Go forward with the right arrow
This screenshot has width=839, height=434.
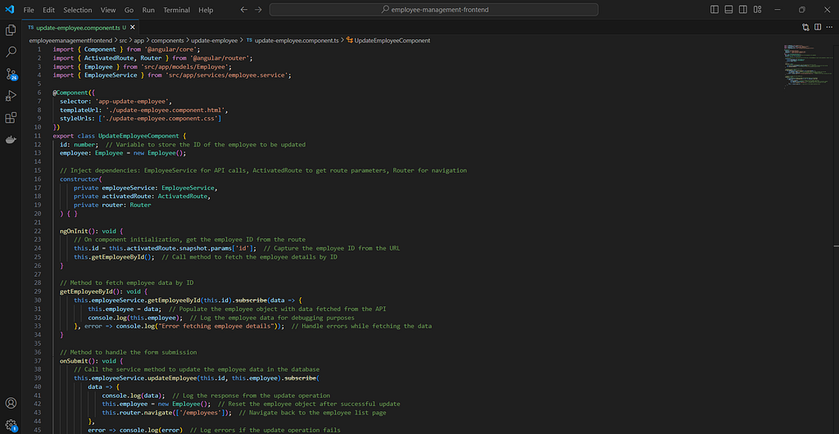tap(258, 10)
